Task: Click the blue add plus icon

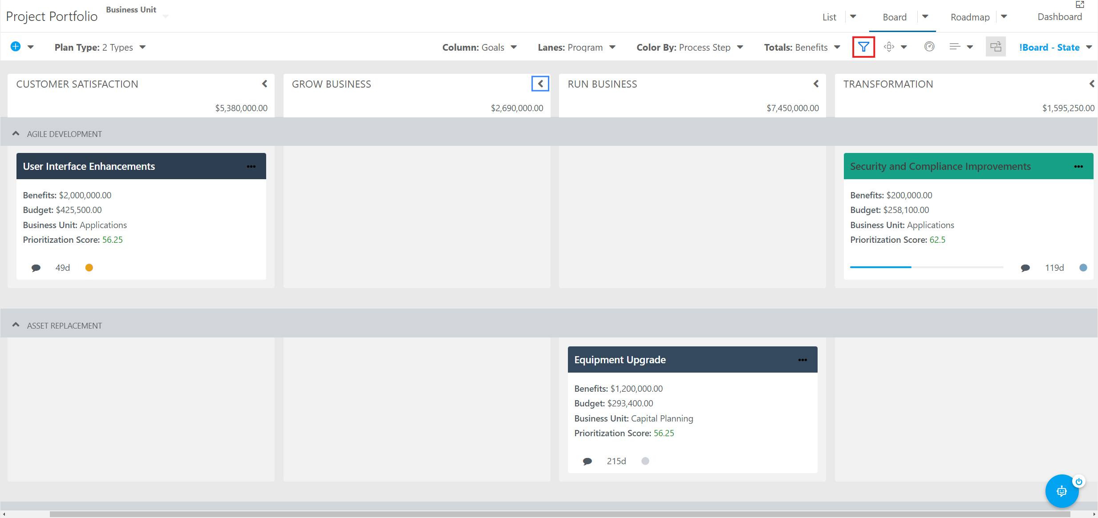Action: pyautogui.click(x=16, y=47)
